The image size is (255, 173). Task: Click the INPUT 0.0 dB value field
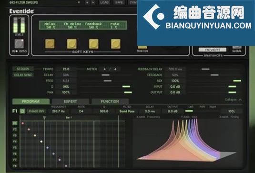coord(175,87)
